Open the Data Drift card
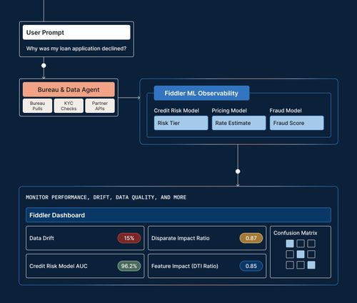357x303 pixels. (x=85, y=238)
